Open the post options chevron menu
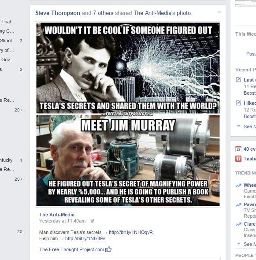The width and height of the screenshot is (256, 260). [219, 12]
